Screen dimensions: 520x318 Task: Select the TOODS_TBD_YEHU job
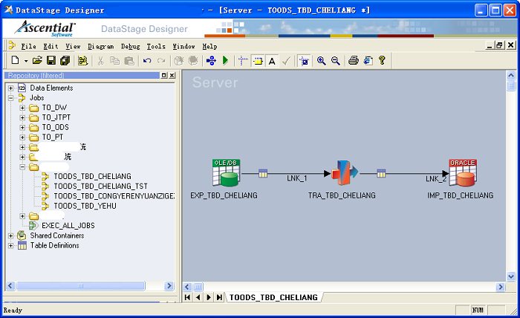pos(85,207)
